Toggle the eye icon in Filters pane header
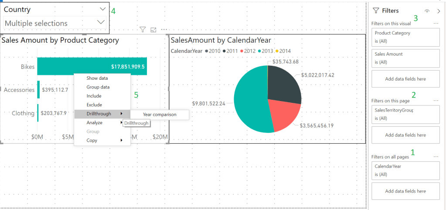446x210 pixels. [x=427, y=11]
